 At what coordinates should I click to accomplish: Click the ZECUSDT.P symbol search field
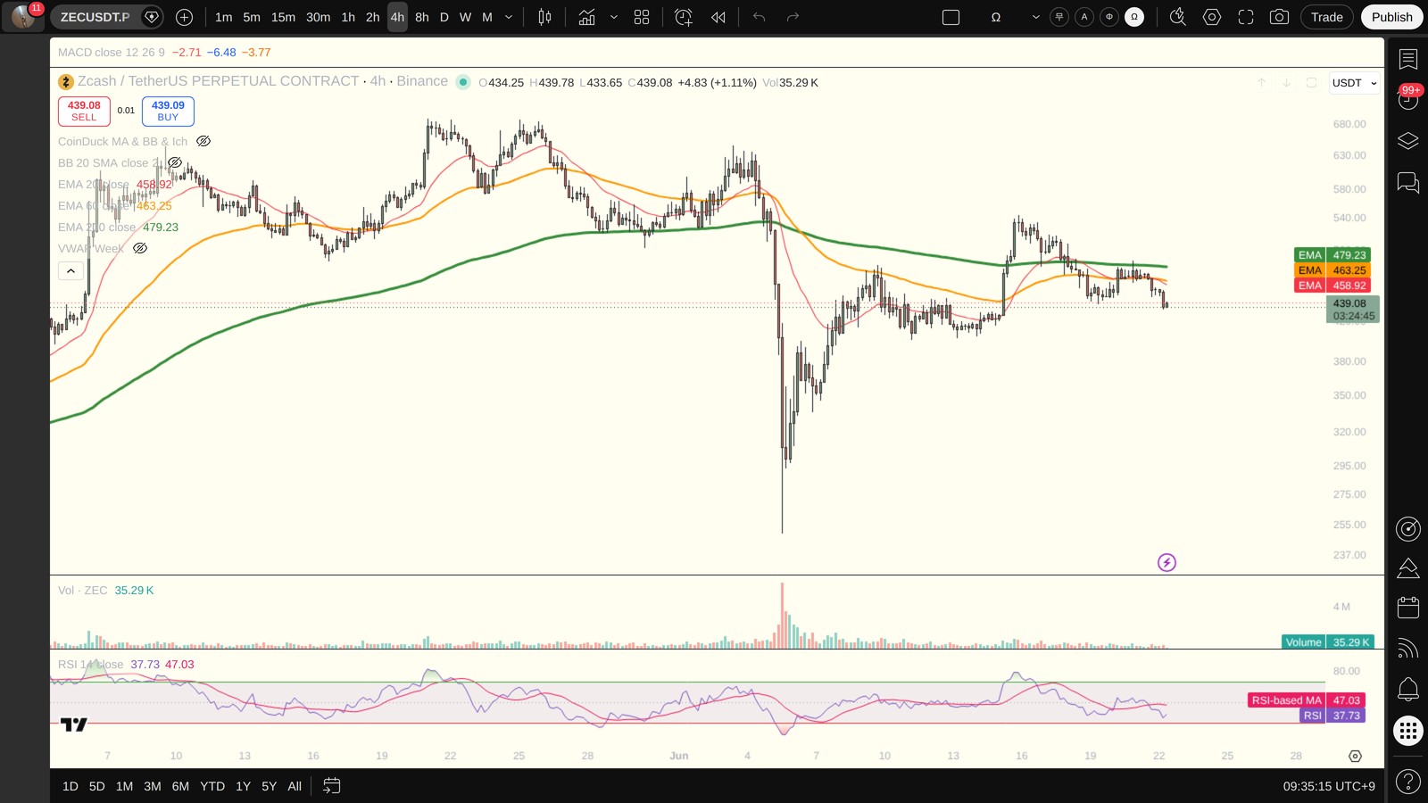coord(95,17)
